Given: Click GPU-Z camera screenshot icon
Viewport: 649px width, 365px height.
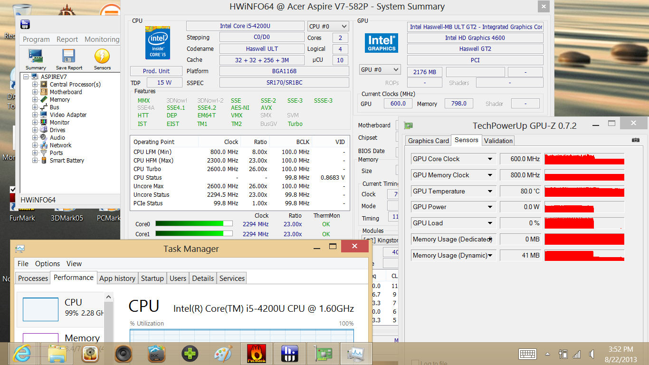Looking at the screenshot, I should [635, 140].
